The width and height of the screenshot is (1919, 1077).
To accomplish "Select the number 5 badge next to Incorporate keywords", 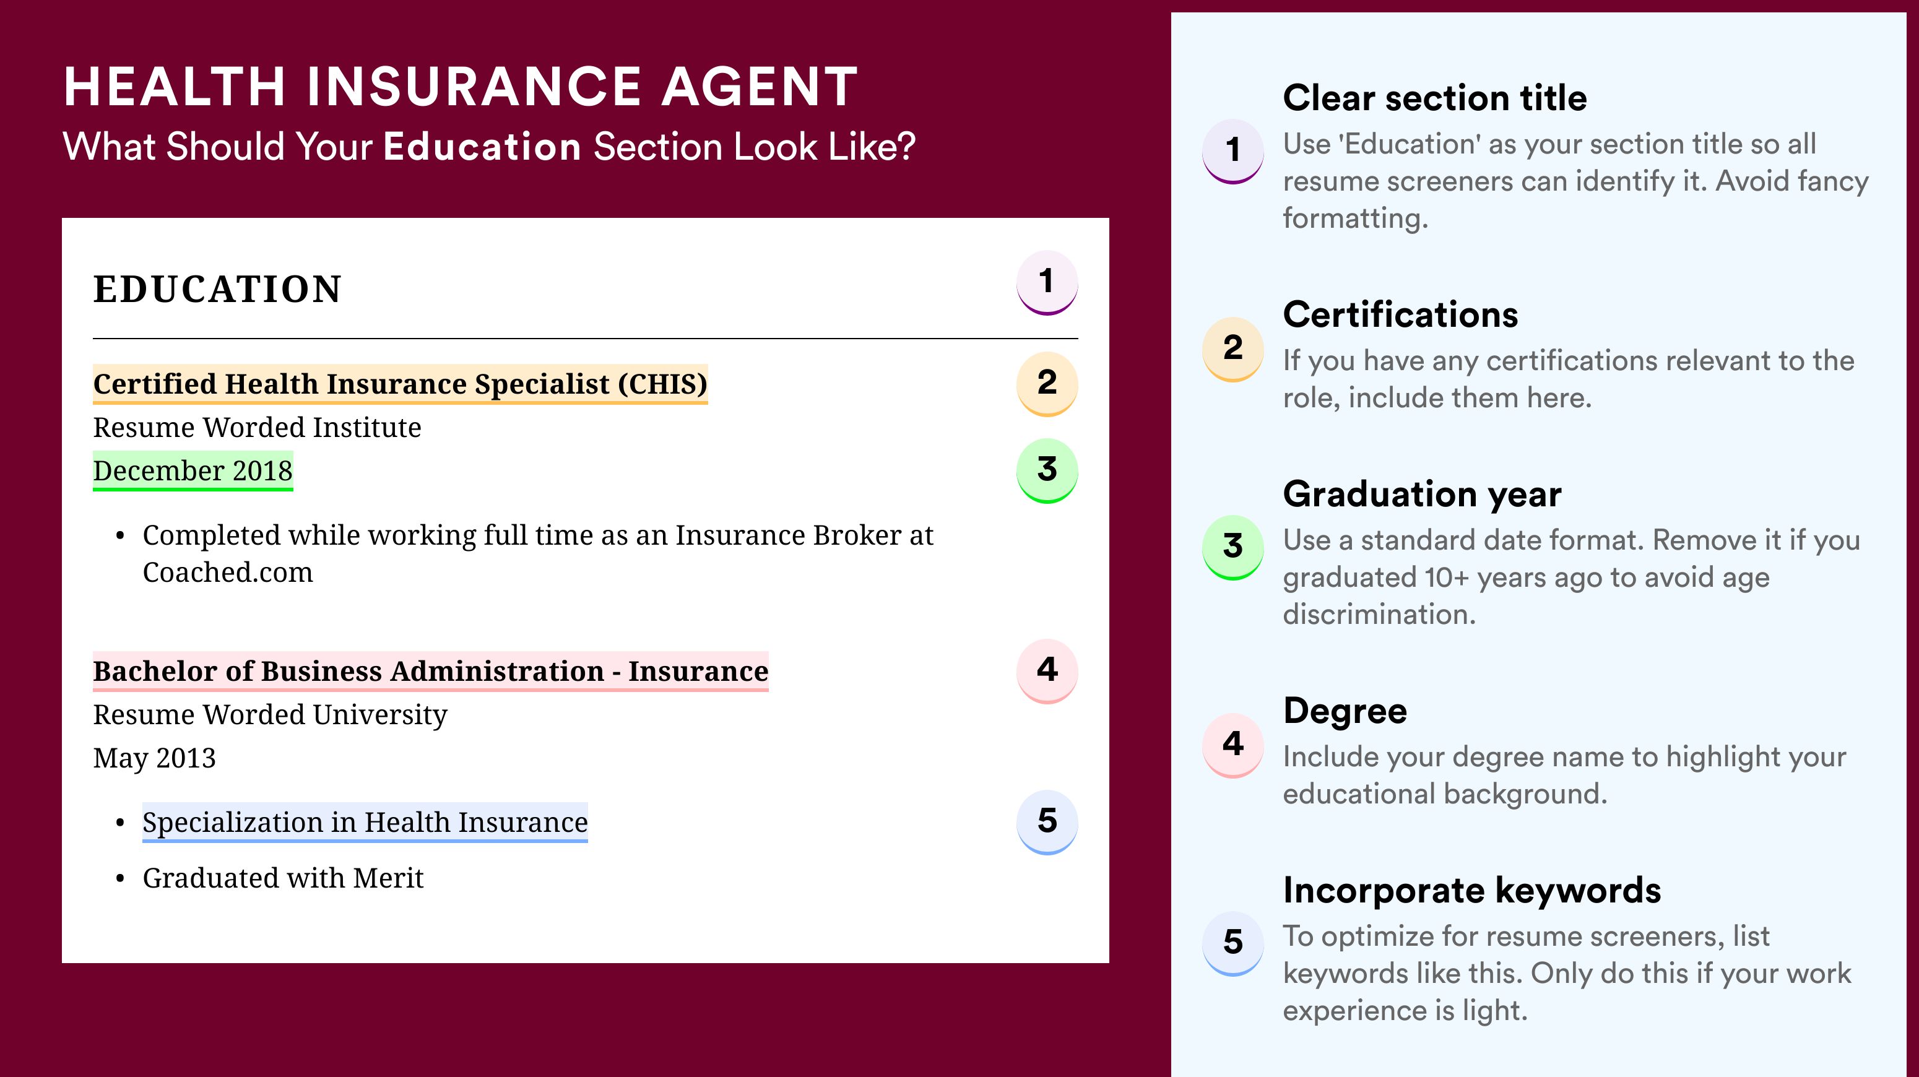I will pos(1233,943).
